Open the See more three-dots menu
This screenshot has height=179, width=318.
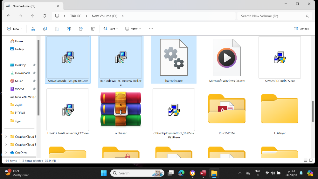point(151,29)
